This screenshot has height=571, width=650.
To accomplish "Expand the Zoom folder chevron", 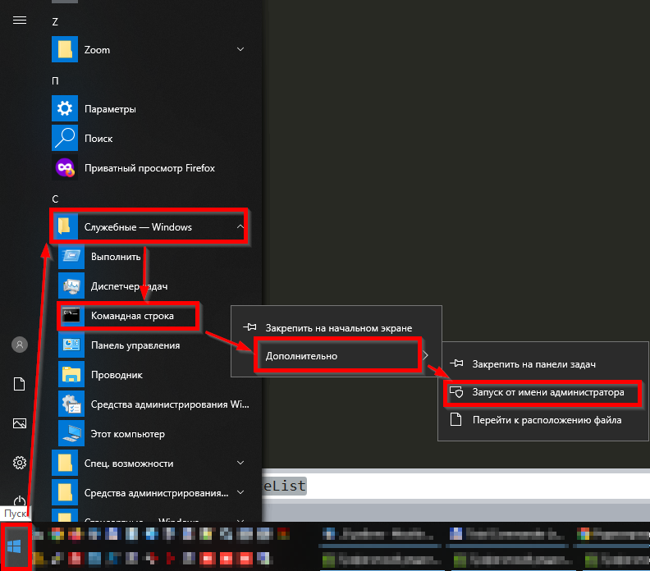I will click(240, 49).
